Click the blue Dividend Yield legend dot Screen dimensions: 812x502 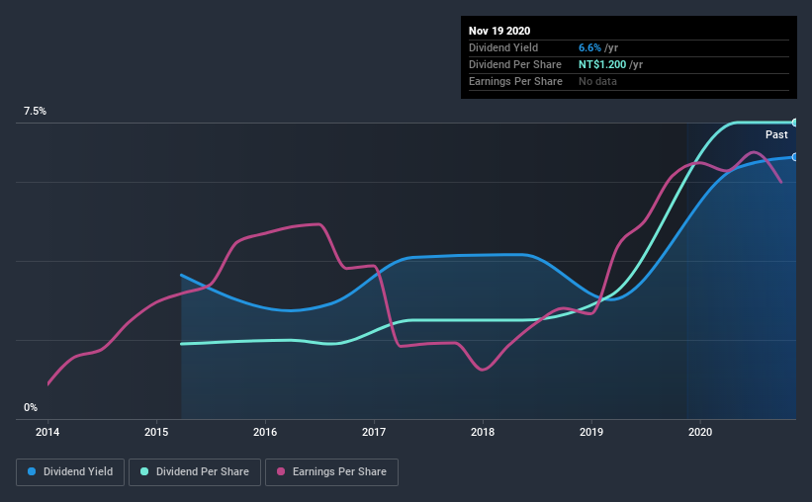32,471
